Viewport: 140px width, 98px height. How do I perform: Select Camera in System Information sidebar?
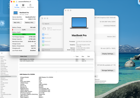(x=3, y=65)
